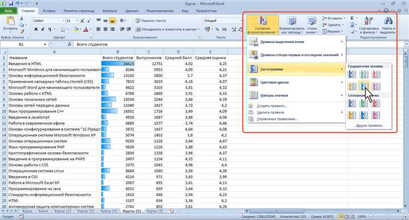Click the zoom slider handle in status bar

click(x=388, y=216)
